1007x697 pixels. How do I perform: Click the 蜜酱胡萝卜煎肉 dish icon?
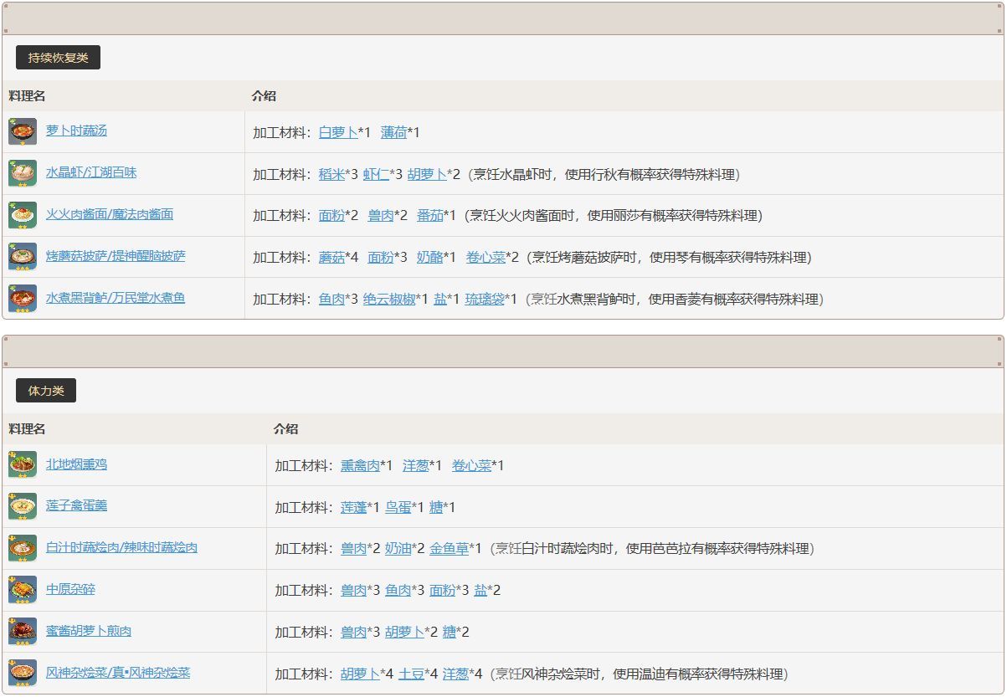click(x=23, y=632)
